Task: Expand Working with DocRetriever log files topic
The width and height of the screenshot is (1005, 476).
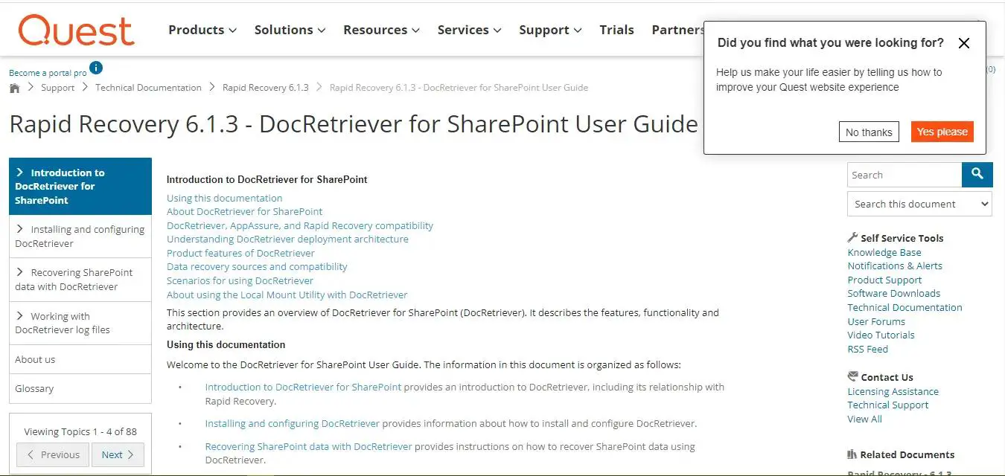Action: coord(80,323)
